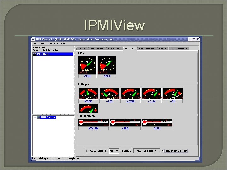Open the Edit menu
The height and width of the screenshot is (170, 227).
click(x=43, y=43)
